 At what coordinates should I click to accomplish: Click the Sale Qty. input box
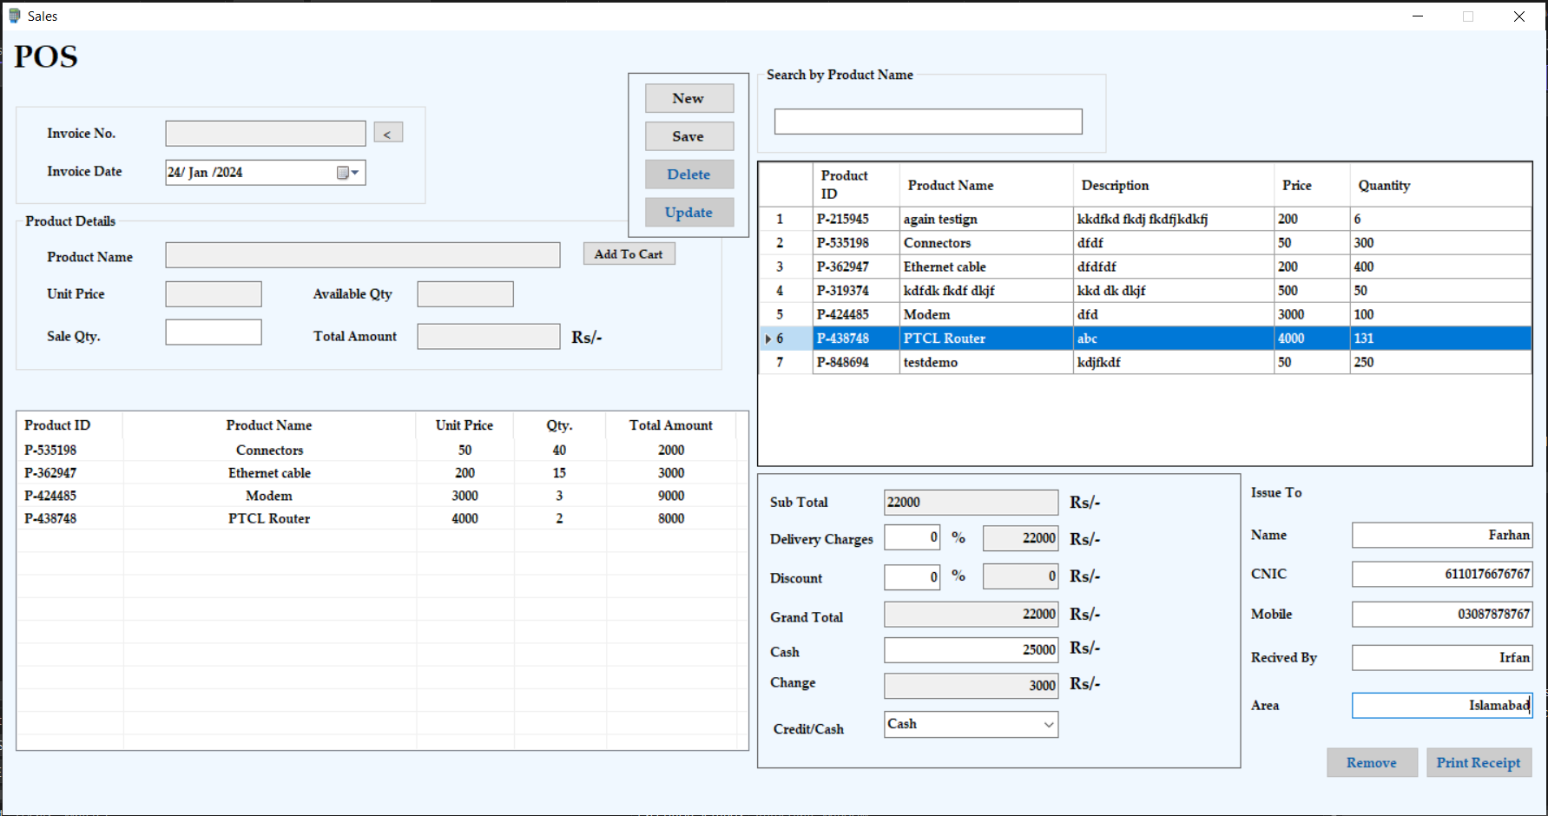point(214,332)
